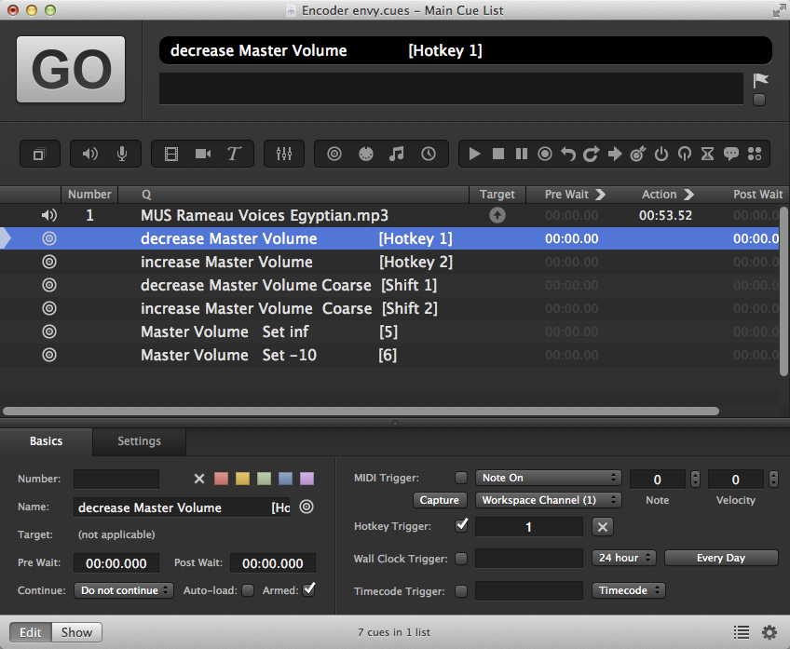Add a new Group cue
Image resolution: width=790 pixels, height=649 pixels.
tap(39, 154)
